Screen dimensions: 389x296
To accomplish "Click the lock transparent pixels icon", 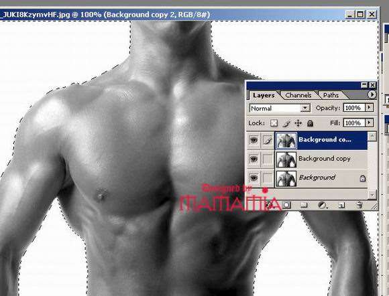I will point(274,123).
